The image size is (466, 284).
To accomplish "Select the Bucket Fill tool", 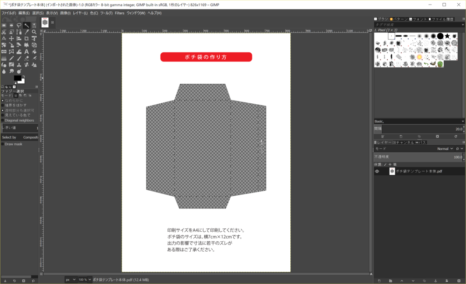I will [x=34, y=51].
